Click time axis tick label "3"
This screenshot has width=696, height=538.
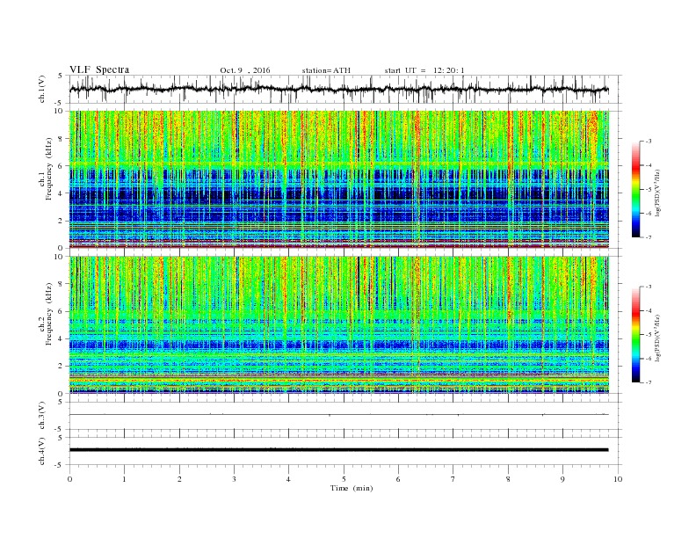(x=234, y=479)
